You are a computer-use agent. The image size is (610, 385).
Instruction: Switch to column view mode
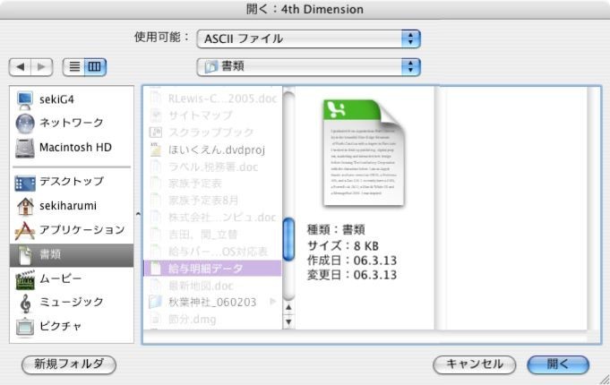point(94,66)
